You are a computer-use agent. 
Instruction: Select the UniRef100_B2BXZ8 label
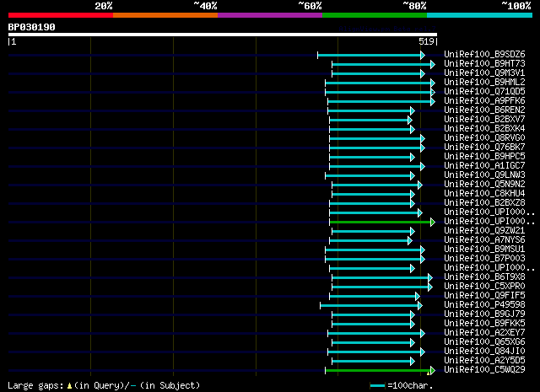point(484,203)
